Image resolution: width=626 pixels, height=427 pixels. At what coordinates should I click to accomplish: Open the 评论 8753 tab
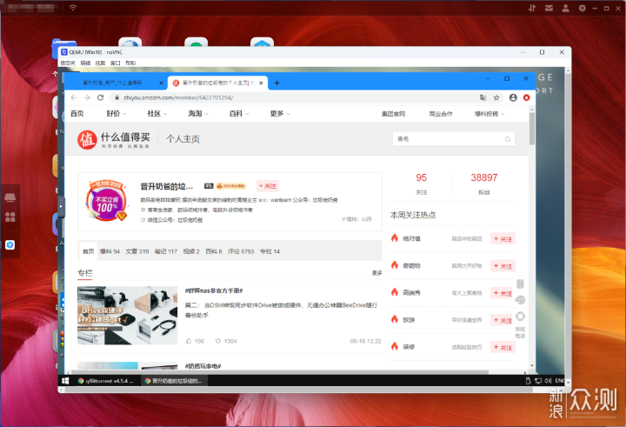[x=242, y=251]
